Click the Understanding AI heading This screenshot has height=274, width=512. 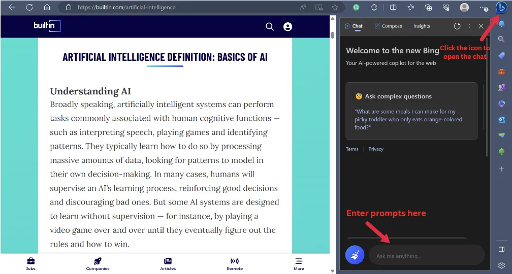pyautogui.click(x=90, y=91)
